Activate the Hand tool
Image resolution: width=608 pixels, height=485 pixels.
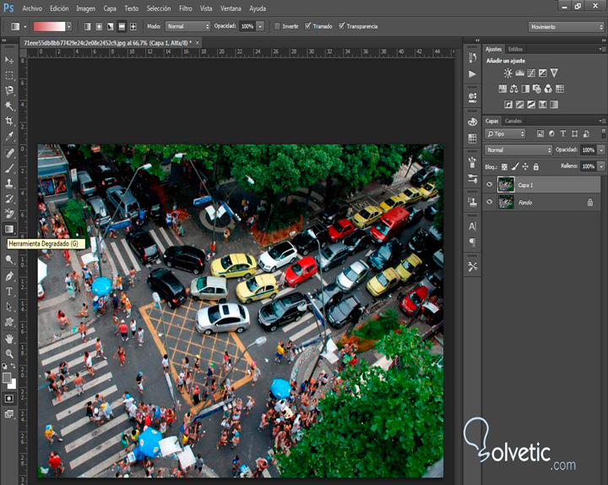[x=9, y=339]
